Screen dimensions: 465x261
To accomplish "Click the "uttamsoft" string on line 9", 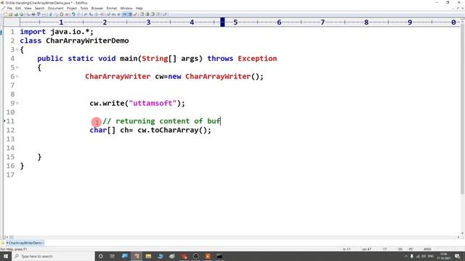I will coord(153,103).
